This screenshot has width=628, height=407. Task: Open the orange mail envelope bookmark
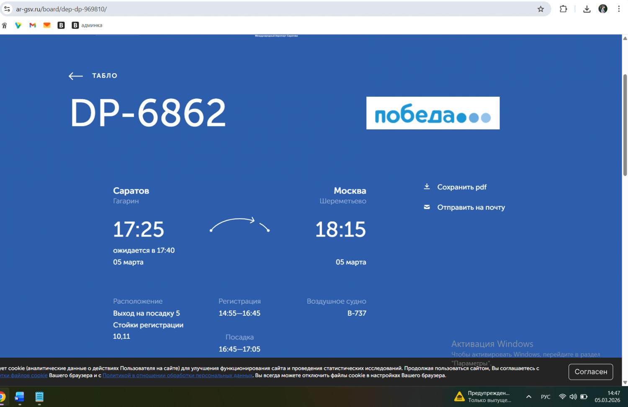click(47, 26)
